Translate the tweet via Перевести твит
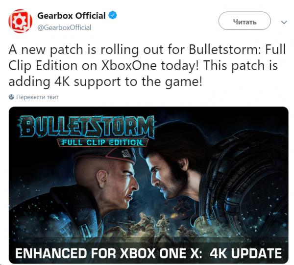Screen dimensions: 294x265 37,97
